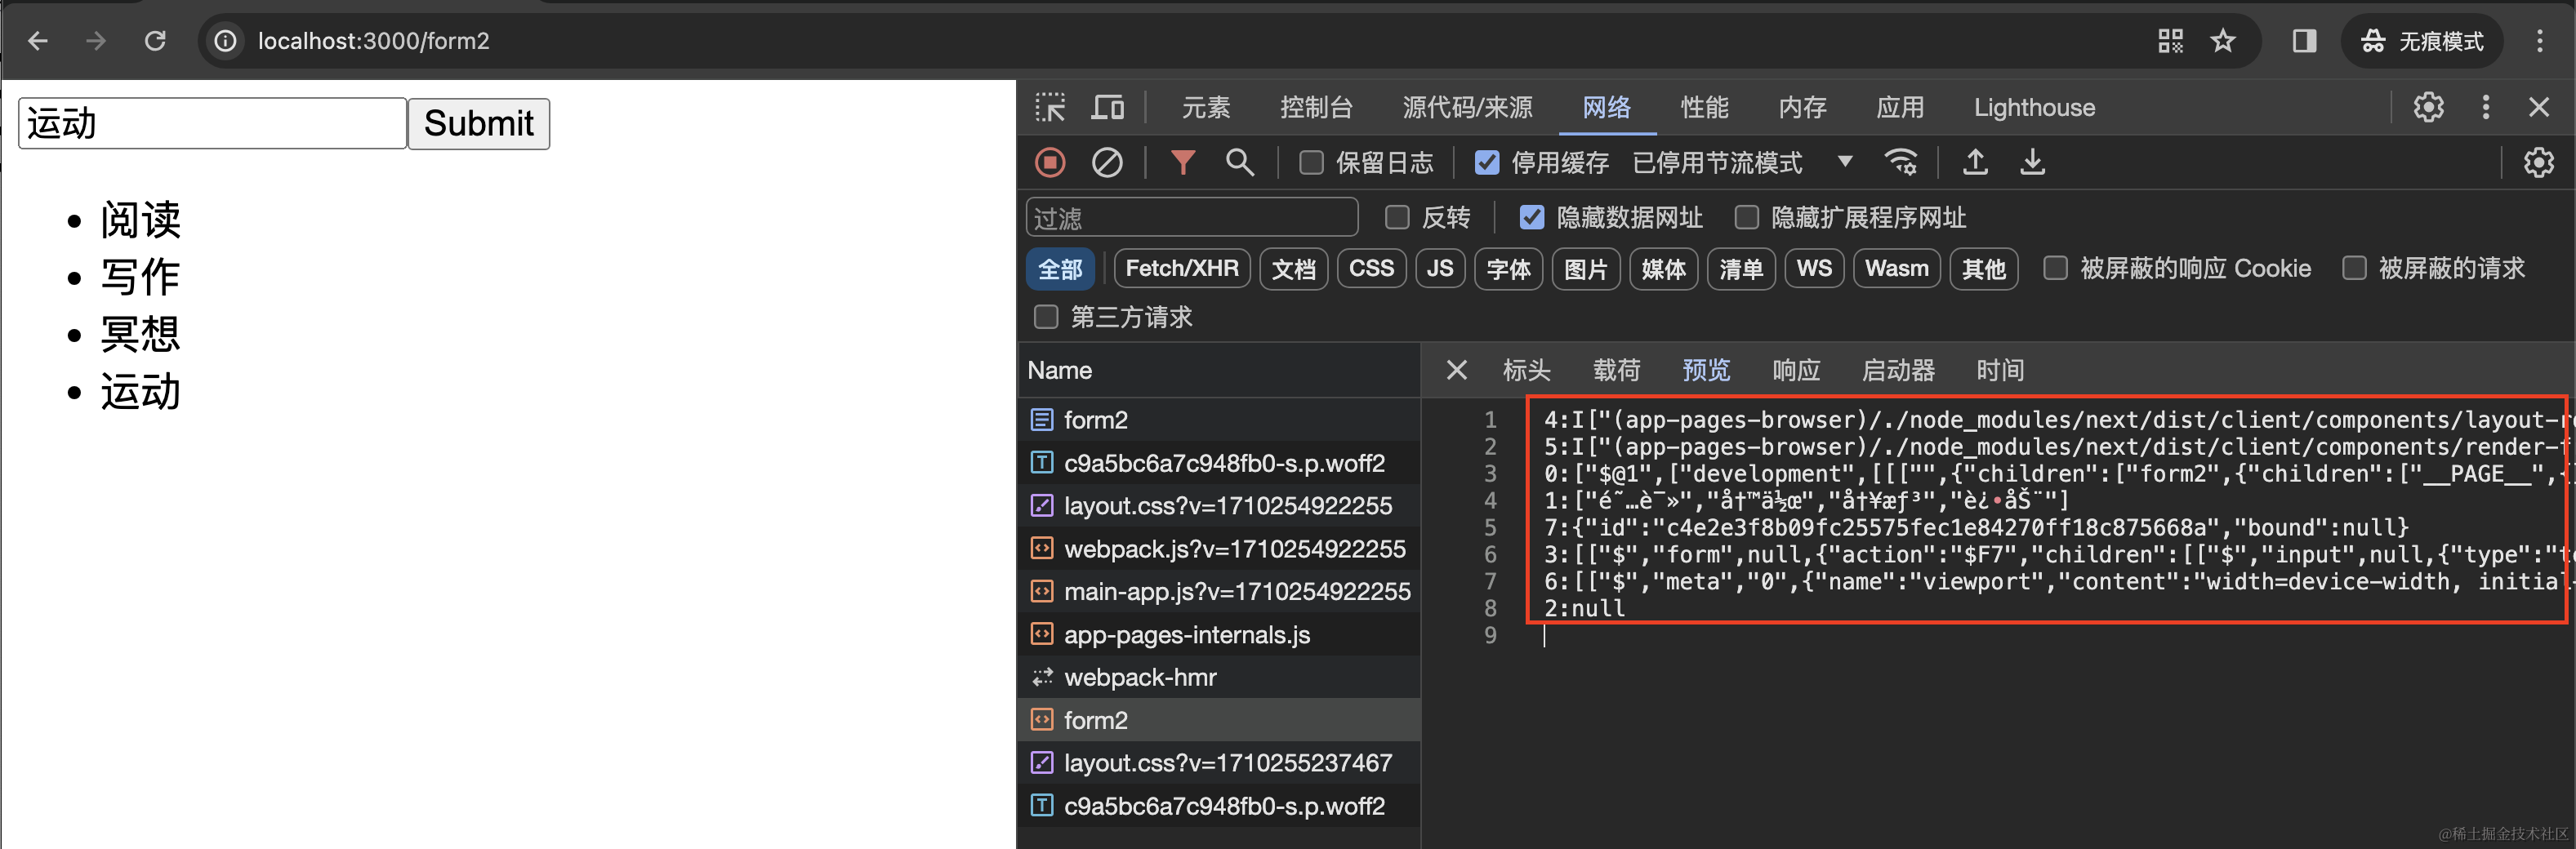Toggle the device toolbar
This screenshot has height=849, width=2576.
[x=1107, y=107]
